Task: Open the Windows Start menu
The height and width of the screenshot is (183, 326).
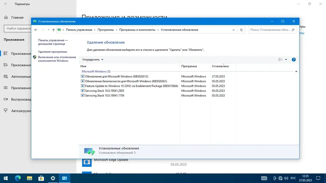Action: point(6,178)
